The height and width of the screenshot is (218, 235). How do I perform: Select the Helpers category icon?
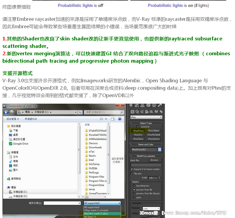[152, 112]
